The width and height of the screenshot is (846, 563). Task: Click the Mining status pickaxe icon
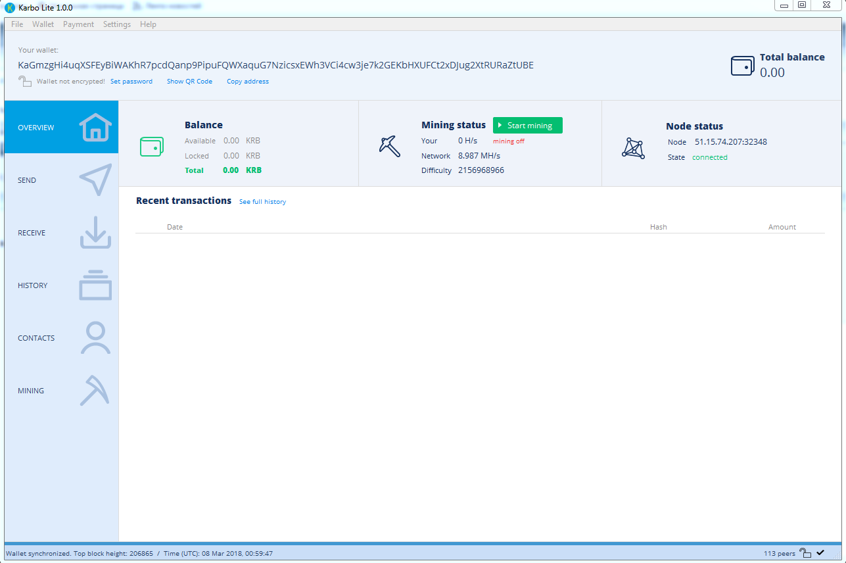pyautogui.click(x=390, y=146)
